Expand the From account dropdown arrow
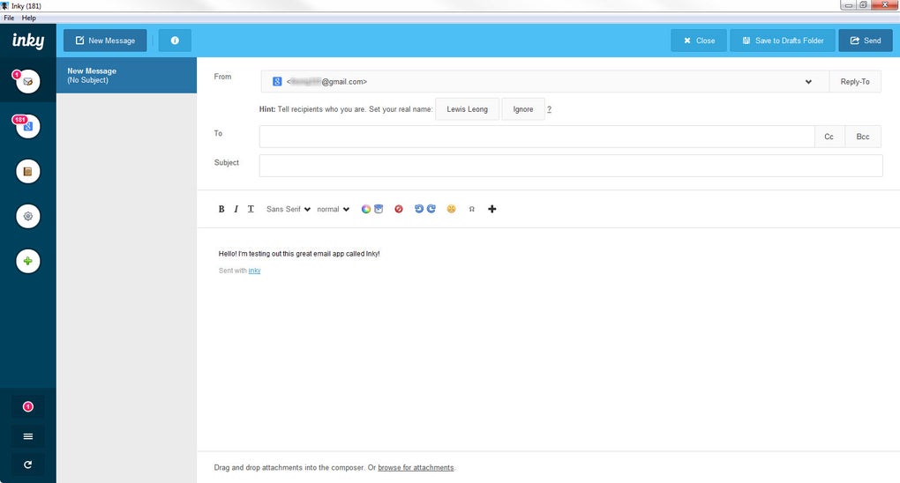Screen dimensions: 900x483 (808, 82)
